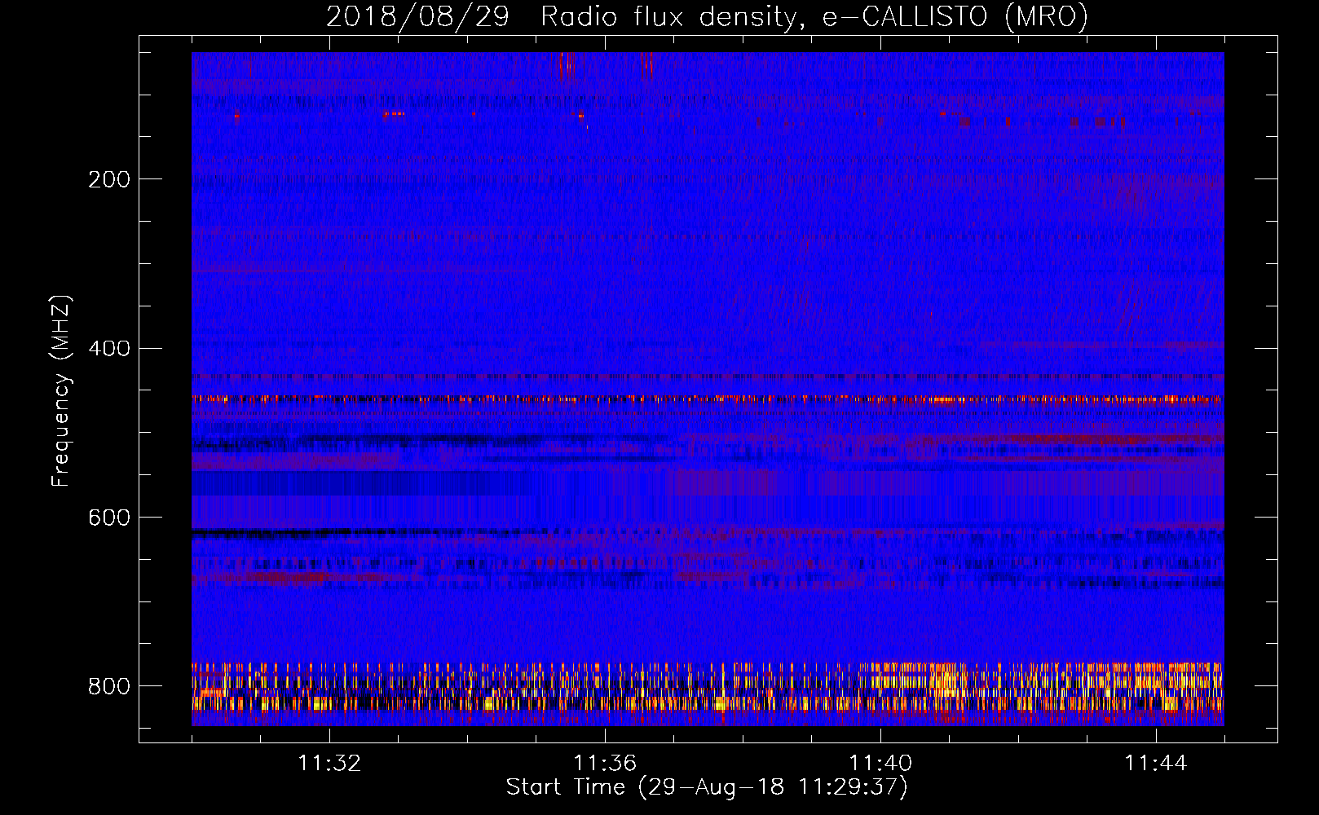The image size is (1319, 815).
Task: Click the 'Frequency (MHZ)' axis label
Action: click(x=61, y=390)
